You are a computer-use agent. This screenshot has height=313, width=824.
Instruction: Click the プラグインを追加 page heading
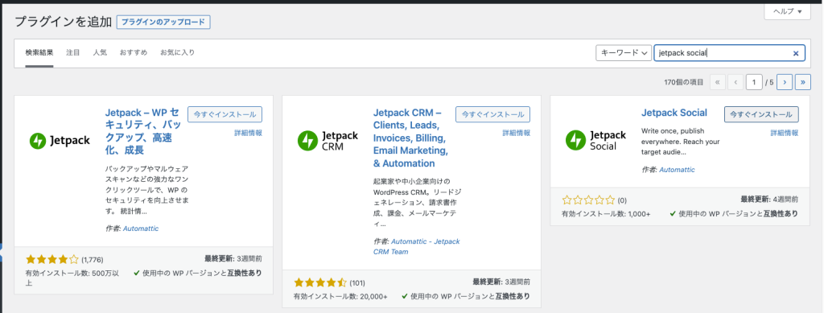coord(63,22)
